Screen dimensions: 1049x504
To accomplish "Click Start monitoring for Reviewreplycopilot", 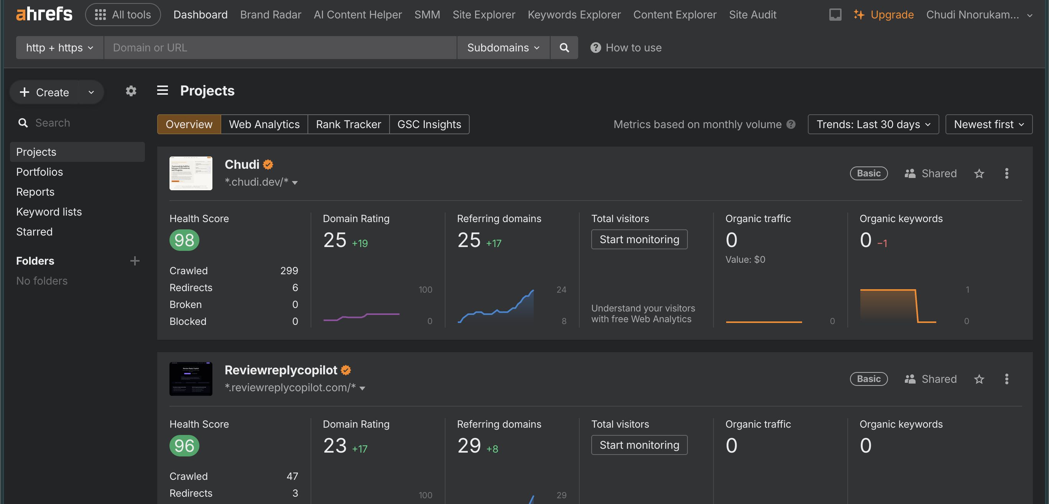I will pos(640,445).
